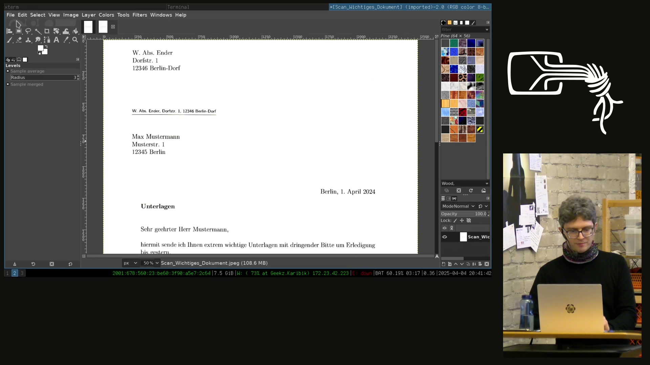650x365 pixels.
Task: Select the Free Select lasso tool
Action: 28,31
